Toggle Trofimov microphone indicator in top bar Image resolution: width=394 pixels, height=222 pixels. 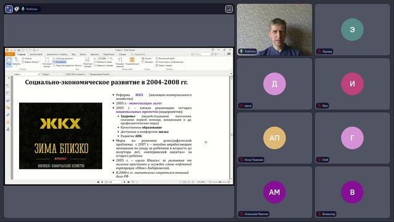pyautogui.click(x=23, y=9)
